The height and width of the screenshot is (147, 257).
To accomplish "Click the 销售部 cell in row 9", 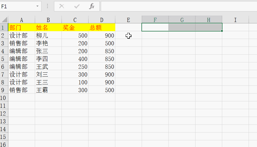I will 21,90.
